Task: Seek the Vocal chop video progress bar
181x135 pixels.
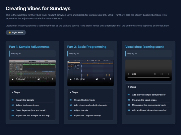Action: [x=148, y=78]
